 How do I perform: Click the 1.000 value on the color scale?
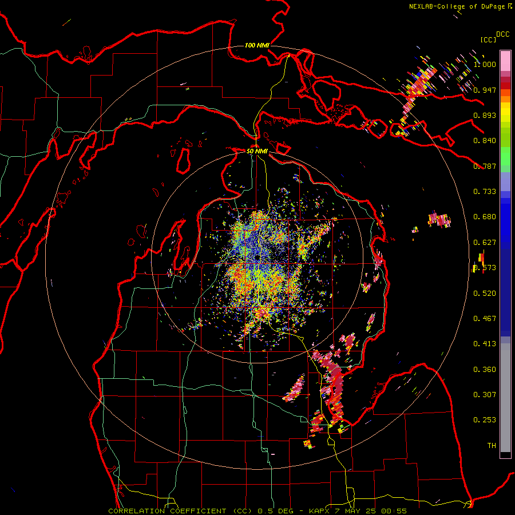coord(485,64)
